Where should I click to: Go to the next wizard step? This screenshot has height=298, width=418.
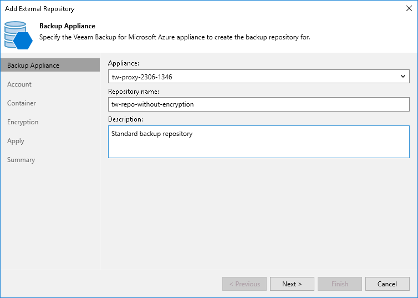point(292,284)
